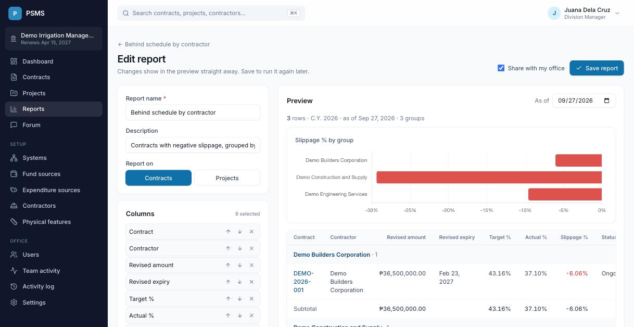
Task: Open Contractors in the sidebar
Action: (54, 206)
